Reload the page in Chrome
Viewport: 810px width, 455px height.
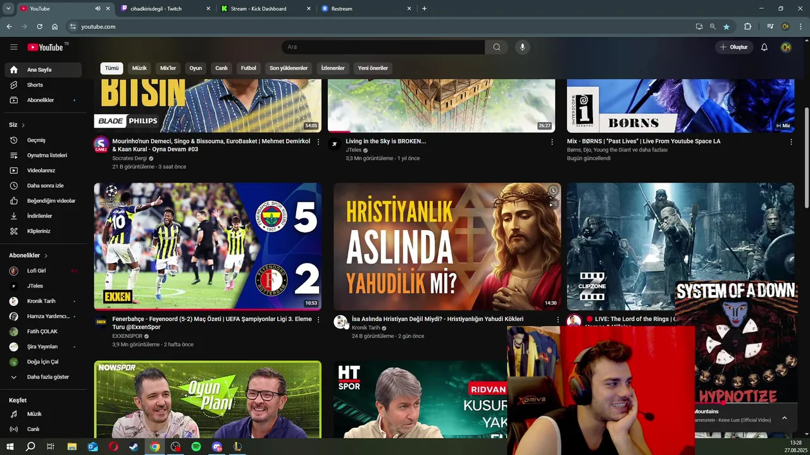[39, 27]
